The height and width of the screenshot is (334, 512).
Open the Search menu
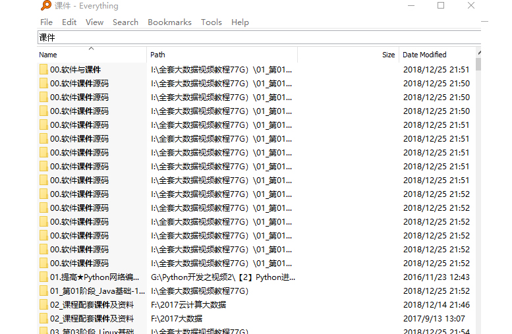(x=125, y=22)
